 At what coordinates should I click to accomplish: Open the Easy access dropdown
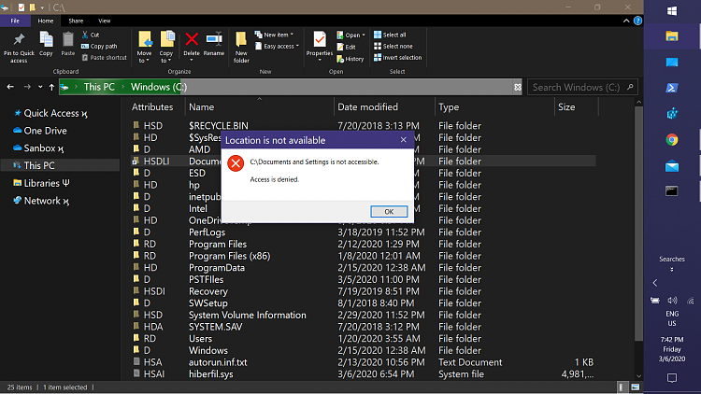(277, 46)
